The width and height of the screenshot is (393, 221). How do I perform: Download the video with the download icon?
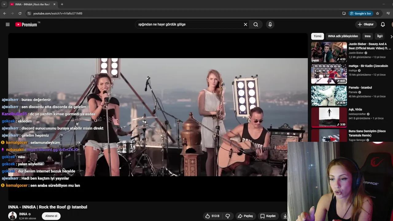[x=285, y=216]
